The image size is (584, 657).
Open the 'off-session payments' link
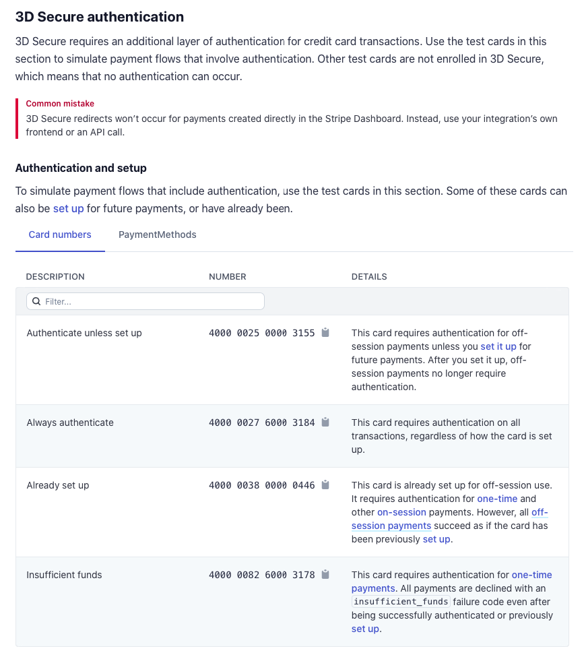[x=391, y=526]
